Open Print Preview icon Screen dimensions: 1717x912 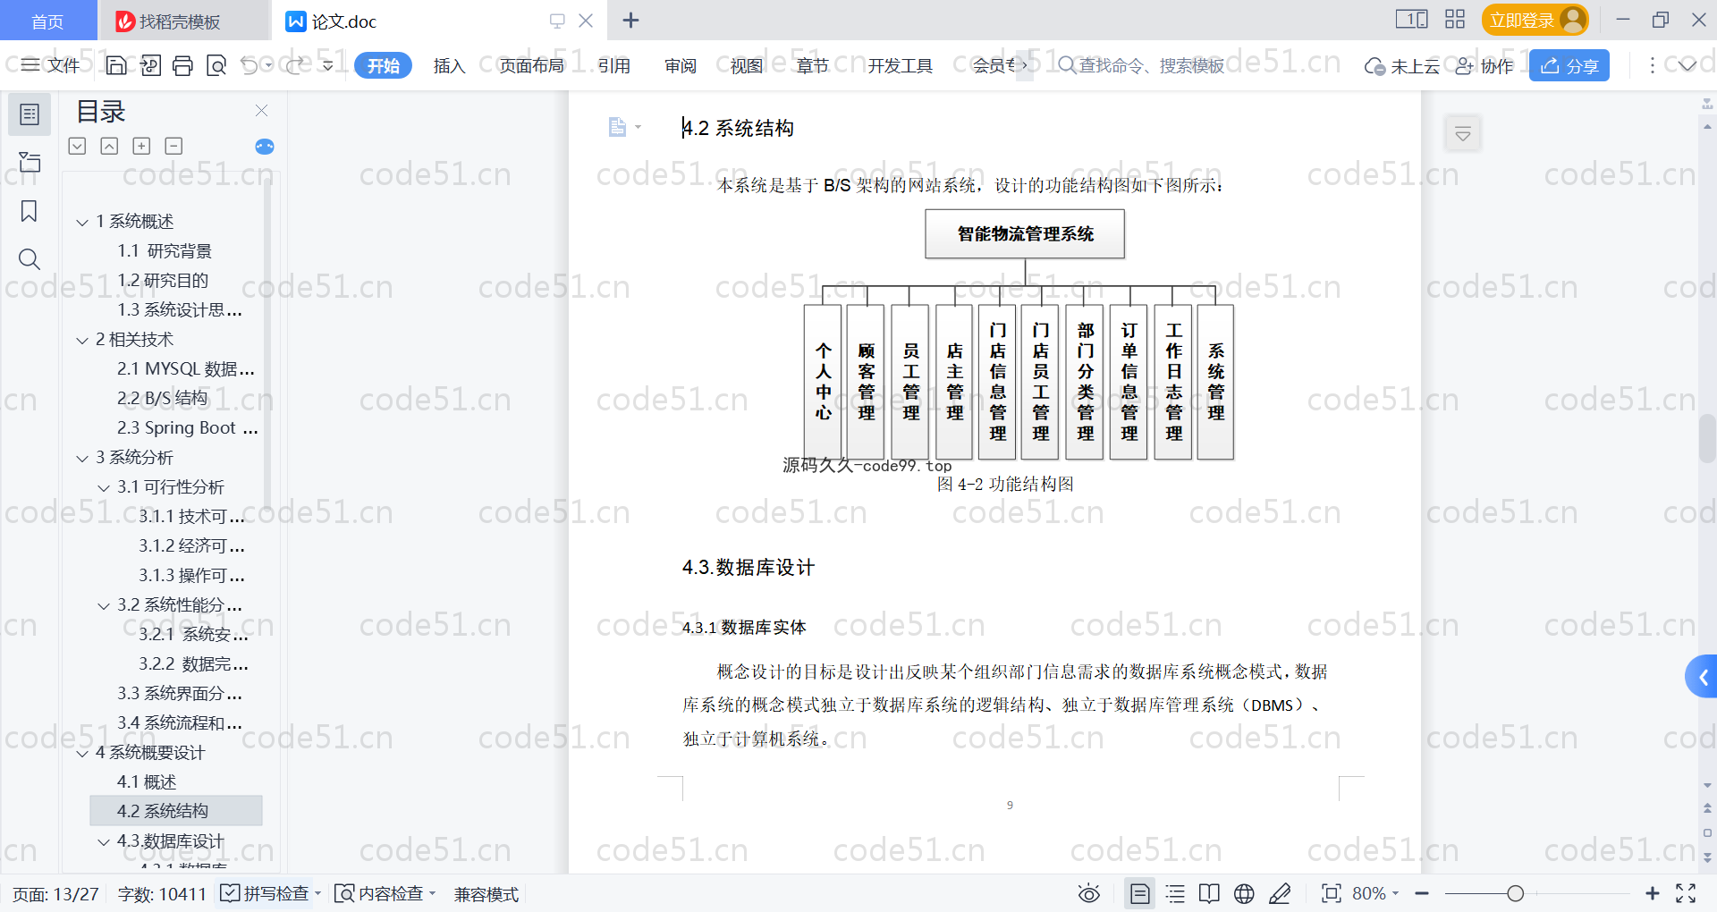tap(216, 65)
